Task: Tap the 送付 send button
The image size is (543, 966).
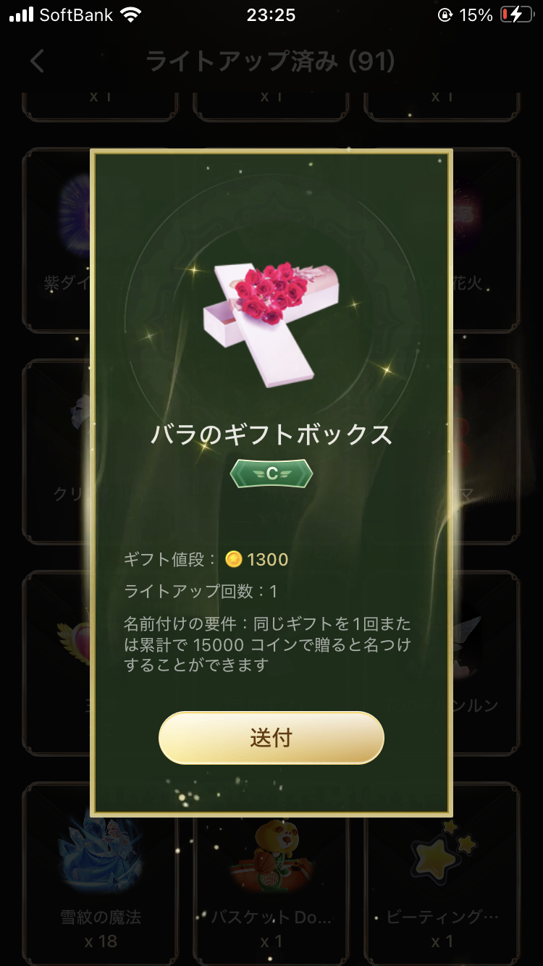Action: pyautogui.click(x=271, y=737)
